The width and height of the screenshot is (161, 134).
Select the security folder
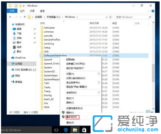pos(48,36)
